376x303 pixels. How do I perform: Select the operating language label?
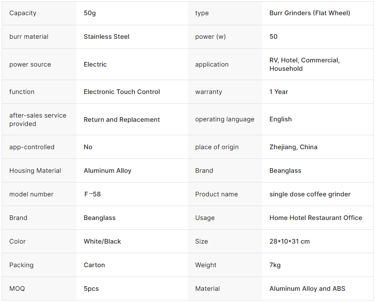pyautogui.click(x=225, y=119)
